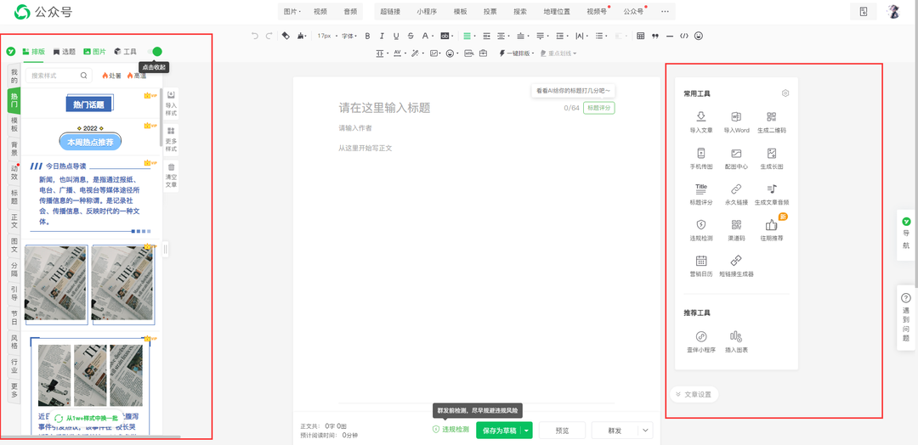Open the text background color swatch
The image size is (918, 445).
[x=447, y=36]
